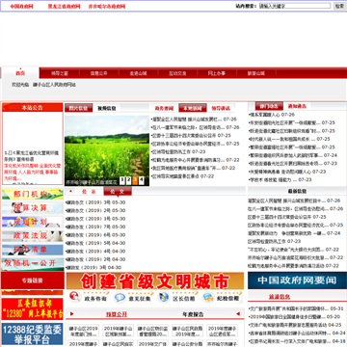Click the 检索 search button

[339, 6]
